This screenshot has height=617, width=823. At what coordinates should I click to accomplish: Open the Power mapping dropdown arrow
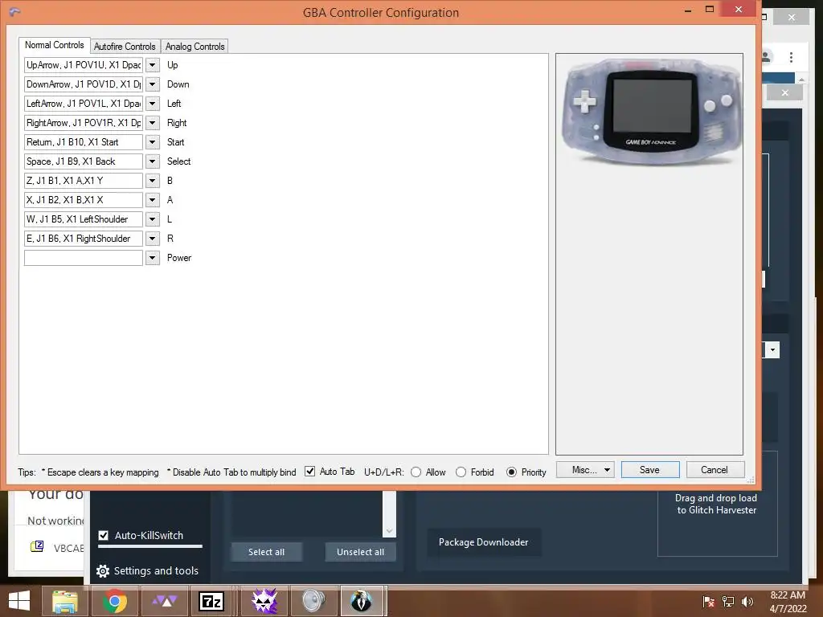coord(152,258)
